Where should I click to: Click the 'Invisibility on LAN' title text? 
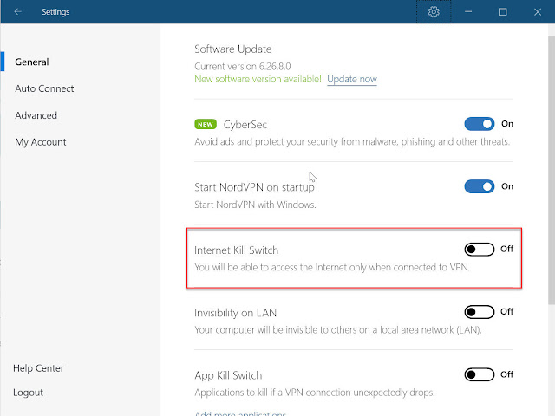(x=235, y=313)
